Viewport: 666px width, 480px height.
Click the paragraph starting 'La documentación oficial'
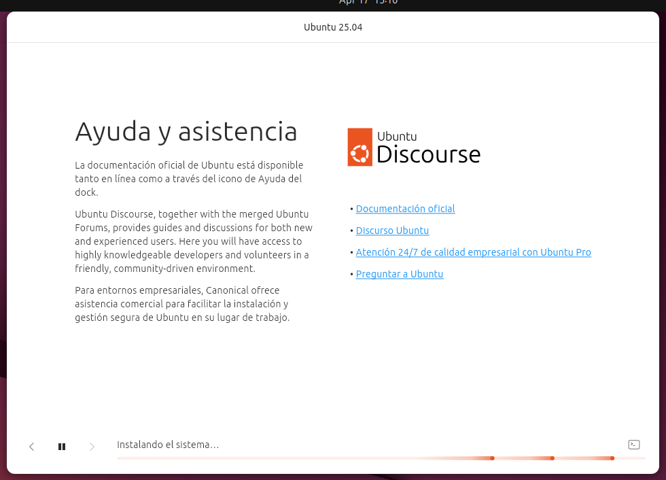tap(189, 178)
